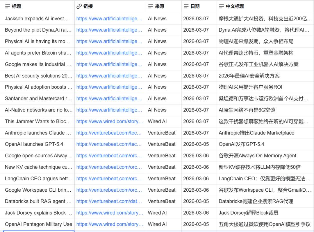Open the venturebeat link for LangChain CEO row
This screenshot has height=232, width=314.
pos(109,179)
